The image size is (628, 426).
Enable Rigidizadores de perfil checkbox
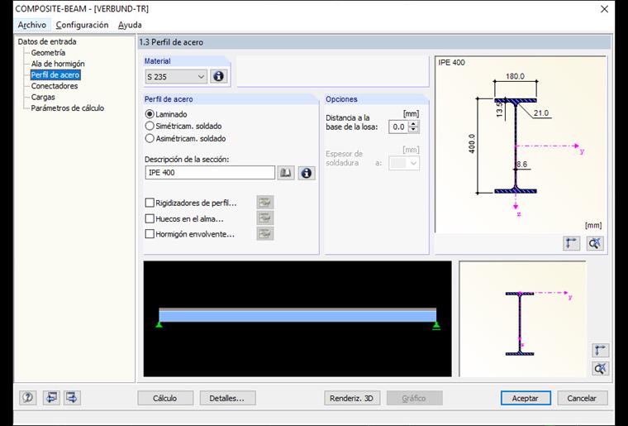coord(150,203)
